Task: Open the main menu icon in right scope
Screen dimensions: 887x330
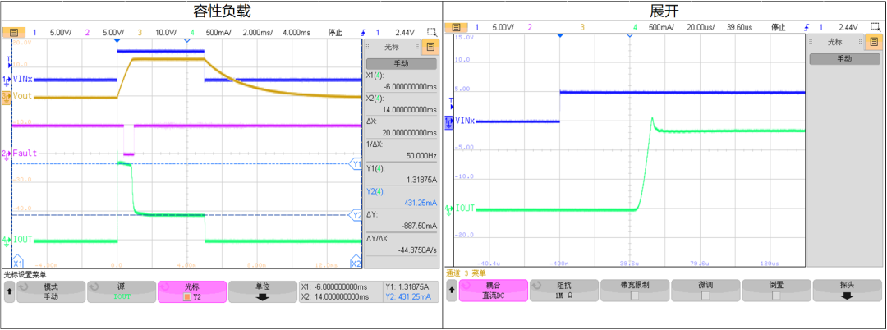Action: click(456, 26)
